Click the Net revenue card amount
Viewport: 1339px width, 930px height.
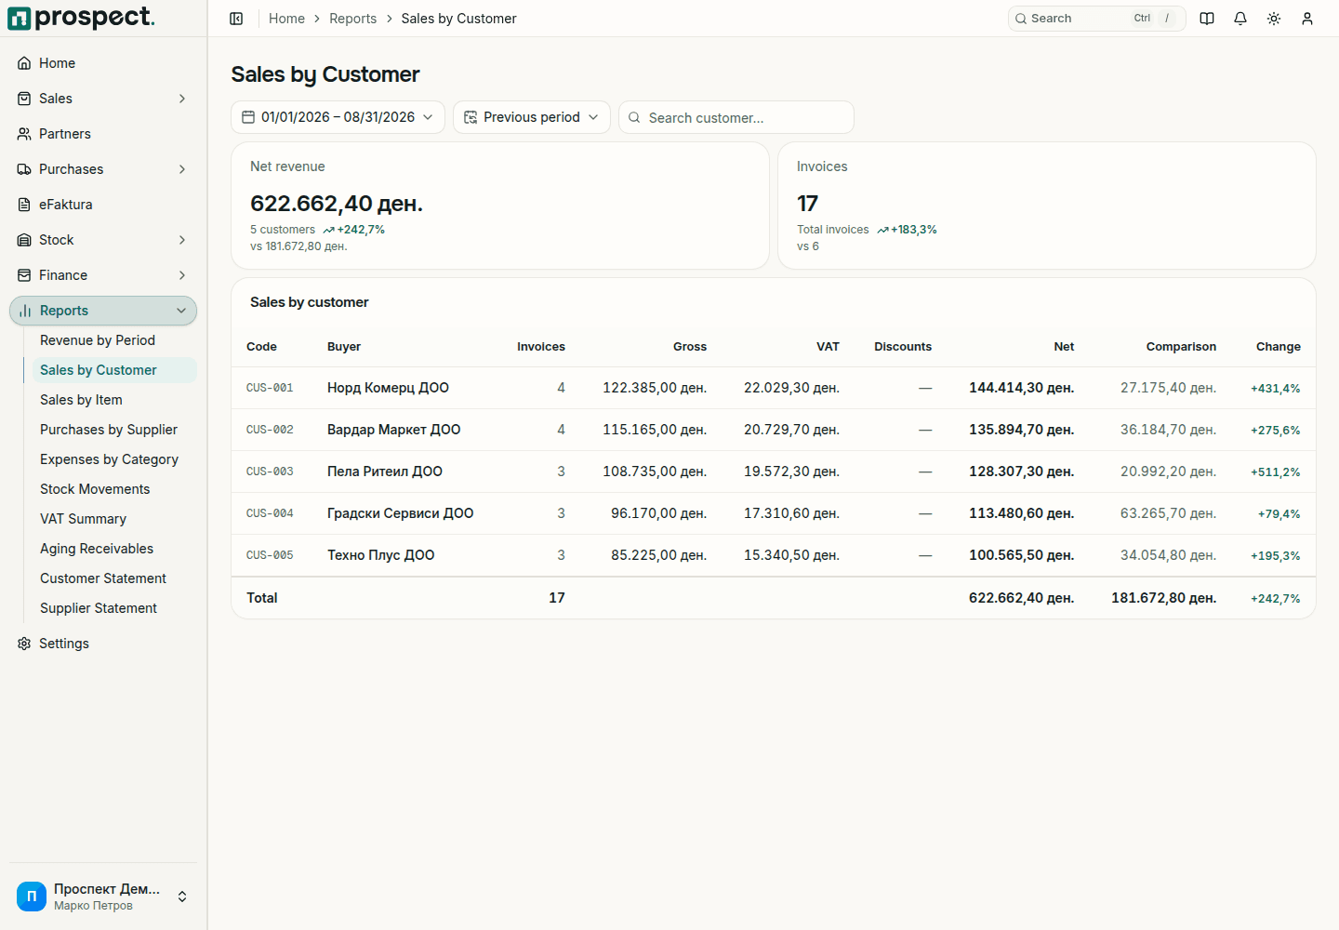(x=337, y=204)
